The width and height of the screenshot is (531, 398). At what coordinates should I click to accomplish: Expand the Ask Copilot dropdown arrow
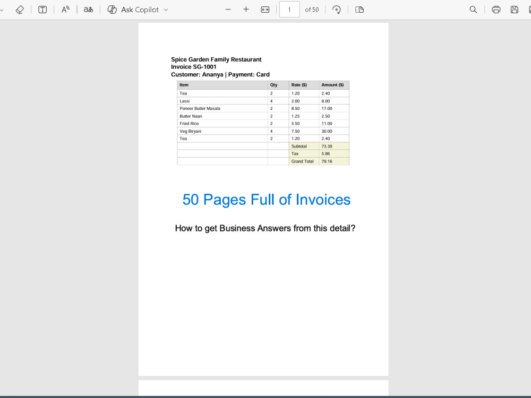166,10
